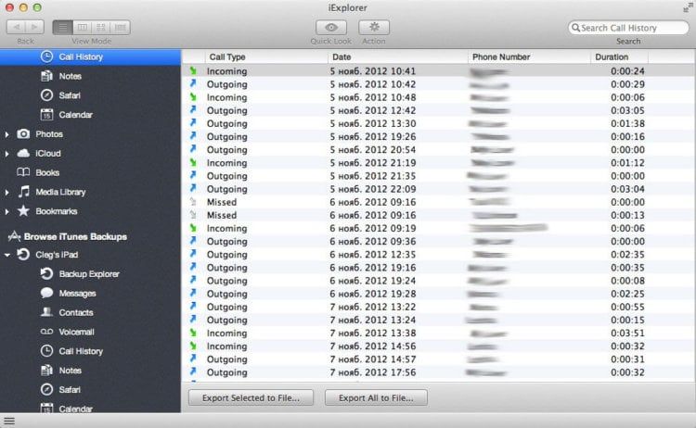Screen dimensions: 696x428
Task: Click Export Selected to File button
Action: tap(251, 397)
